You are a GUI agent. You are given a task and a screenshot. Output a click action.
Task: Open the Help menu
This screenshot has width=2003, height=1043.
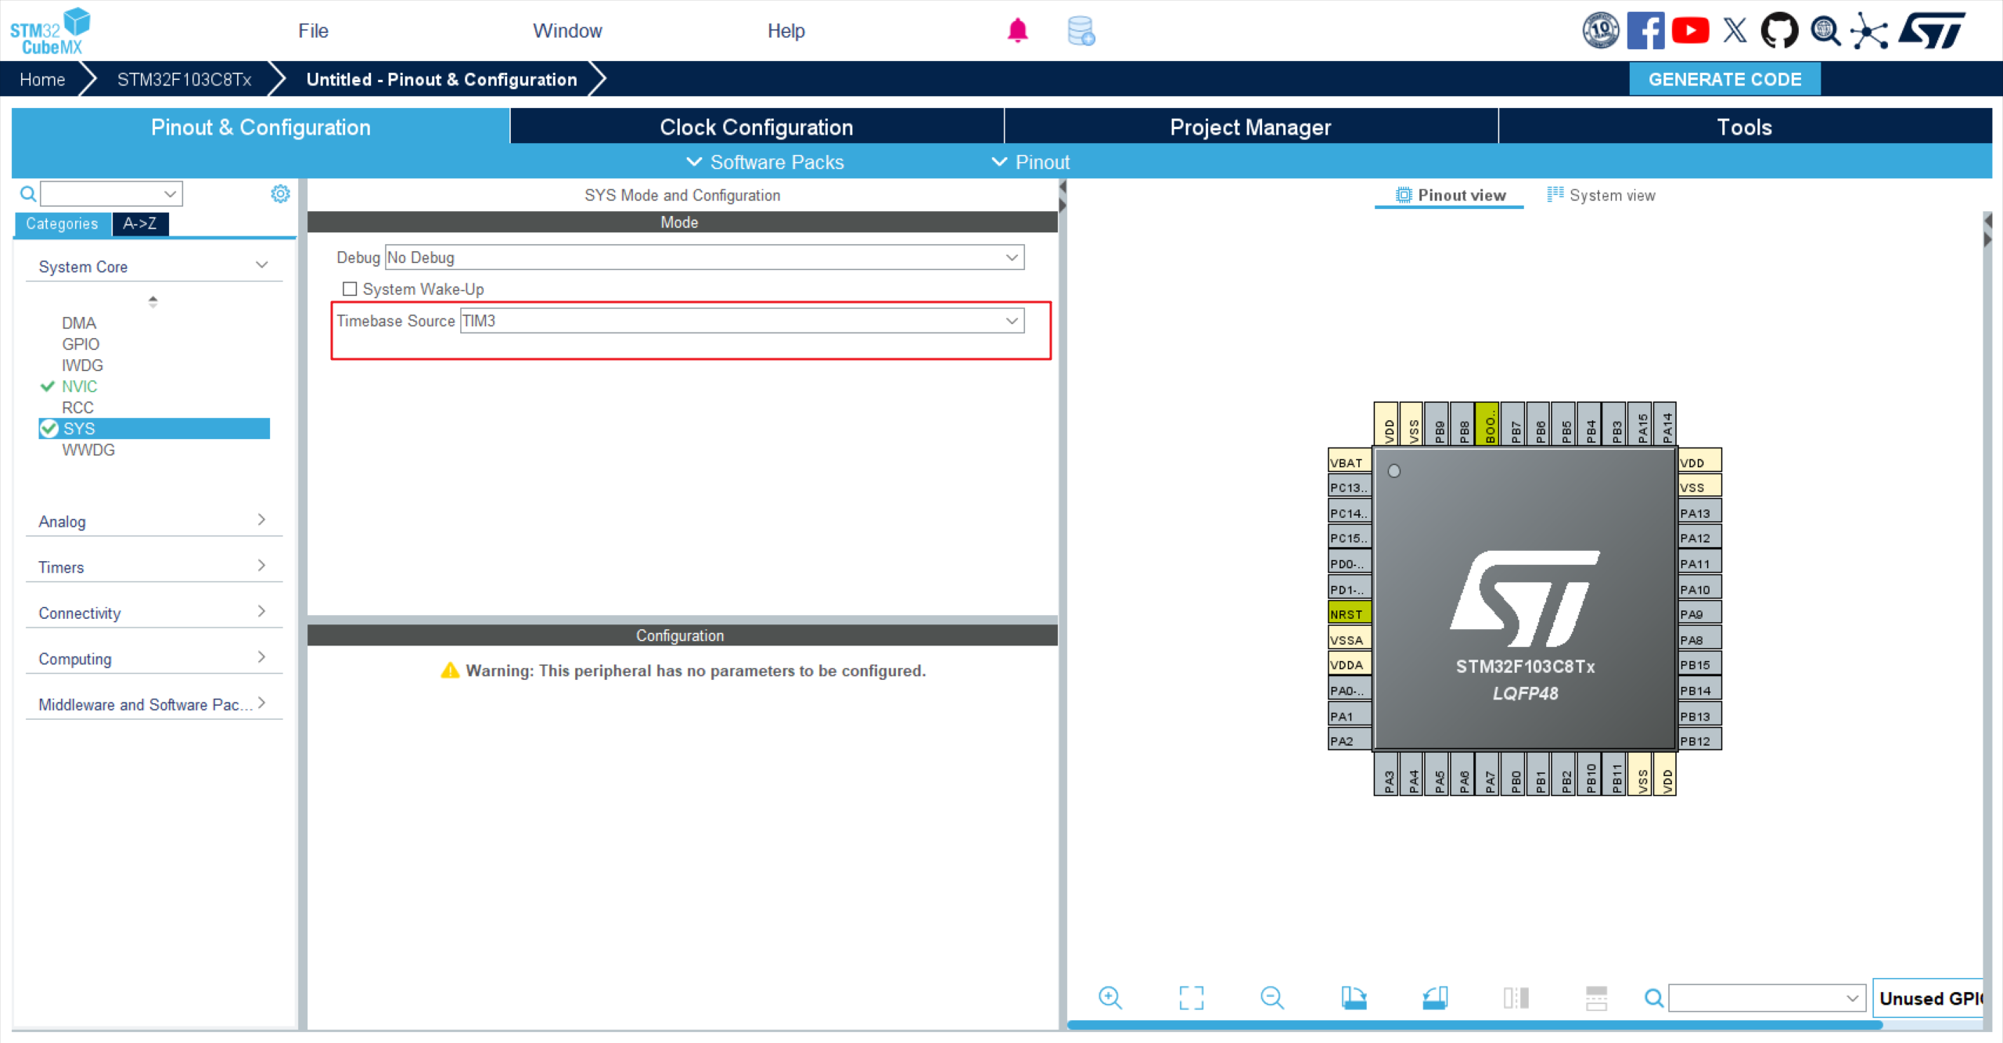(x=786, y=31)
